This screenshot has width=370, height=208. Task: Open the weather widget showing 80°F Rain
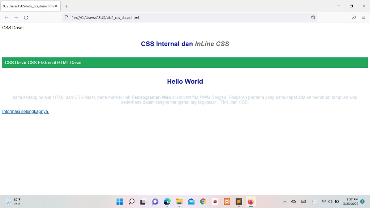click(13, 202)
